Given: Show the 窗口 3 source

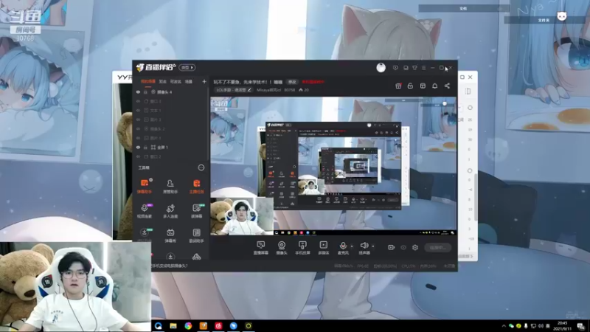Looking at the screenshot, I should tap(138, 101).
